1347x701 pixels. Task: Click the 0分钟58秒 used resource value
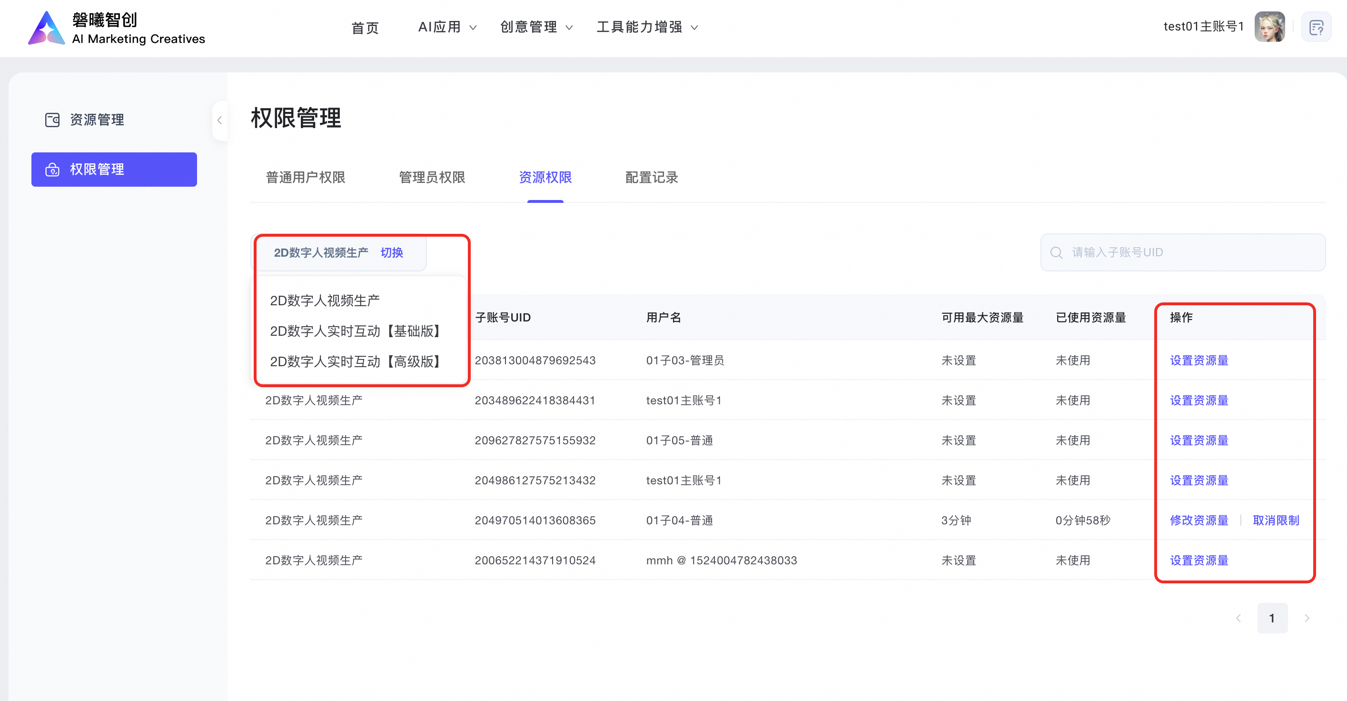click(x=1083, y=521)
